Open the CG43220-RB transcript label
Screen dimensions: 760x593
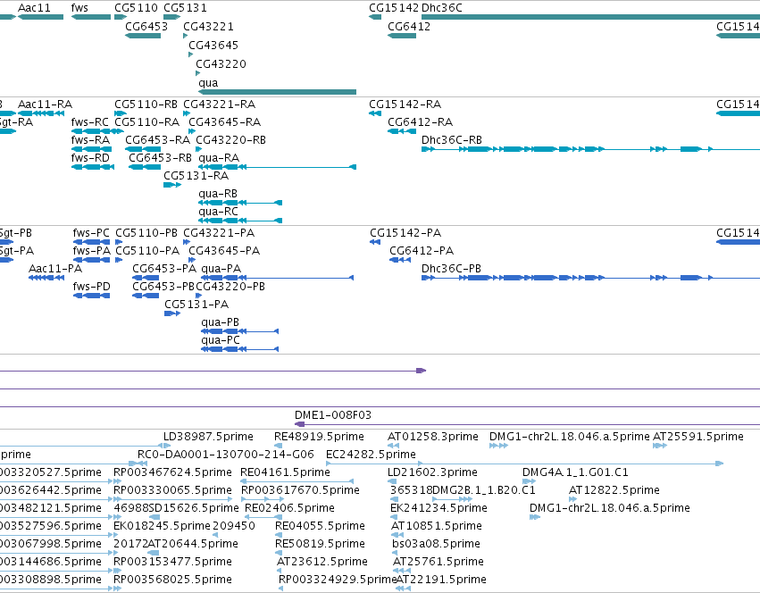[230, 140]
